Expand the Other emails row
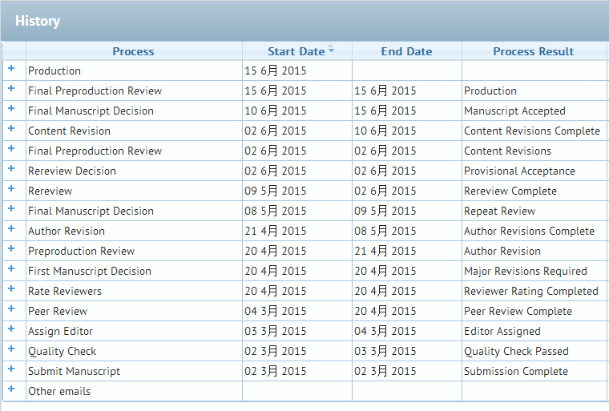 pos(11,389)
